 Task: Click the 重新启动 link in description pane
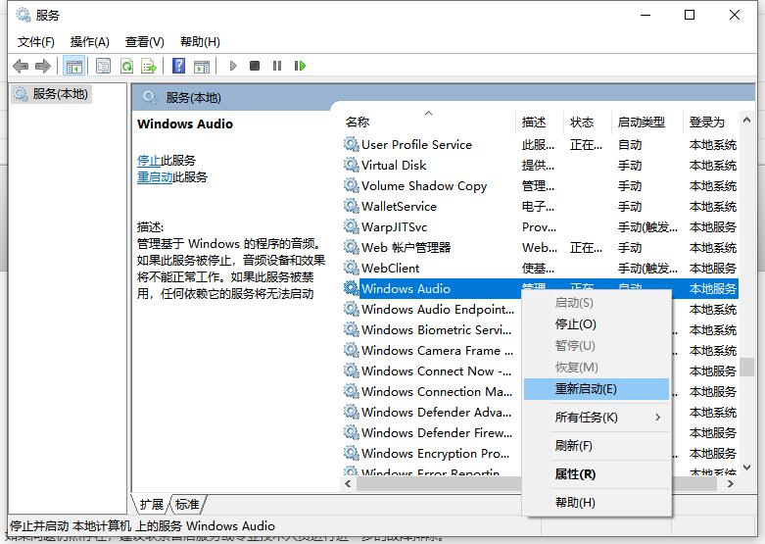click(x=155, y=177)
